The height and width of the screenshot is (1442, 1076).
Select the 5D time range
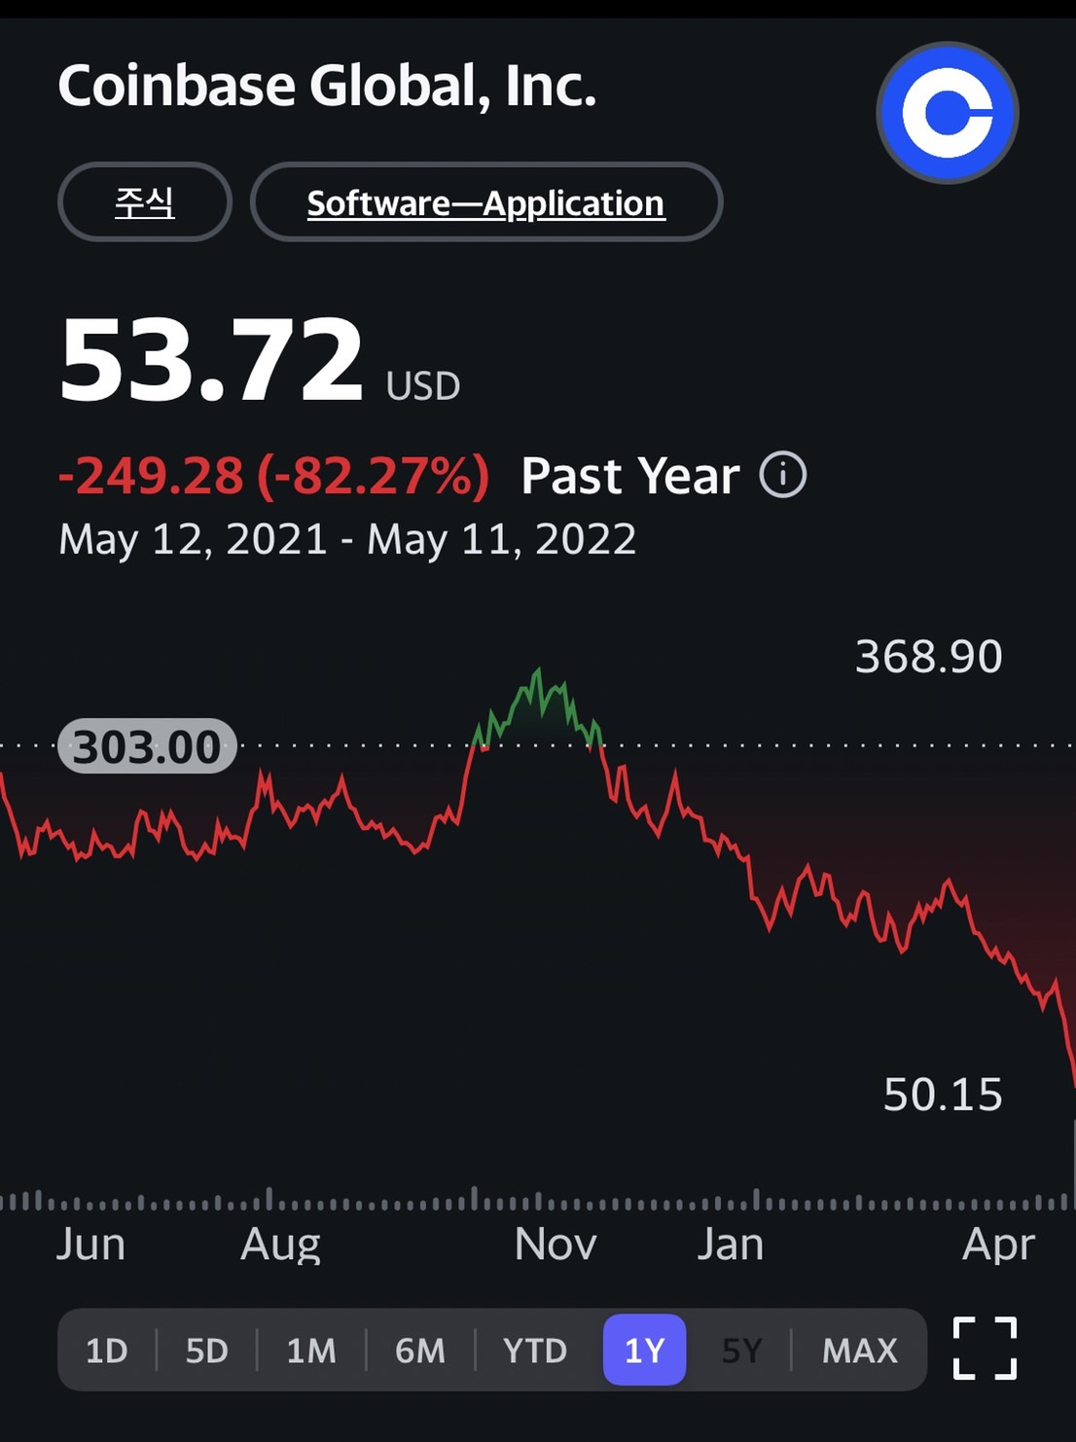207,1351
